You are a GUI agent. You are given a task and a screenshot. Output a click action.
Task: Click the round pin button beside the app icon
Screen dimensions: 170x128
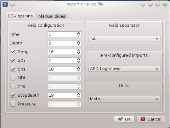[12, 4]
